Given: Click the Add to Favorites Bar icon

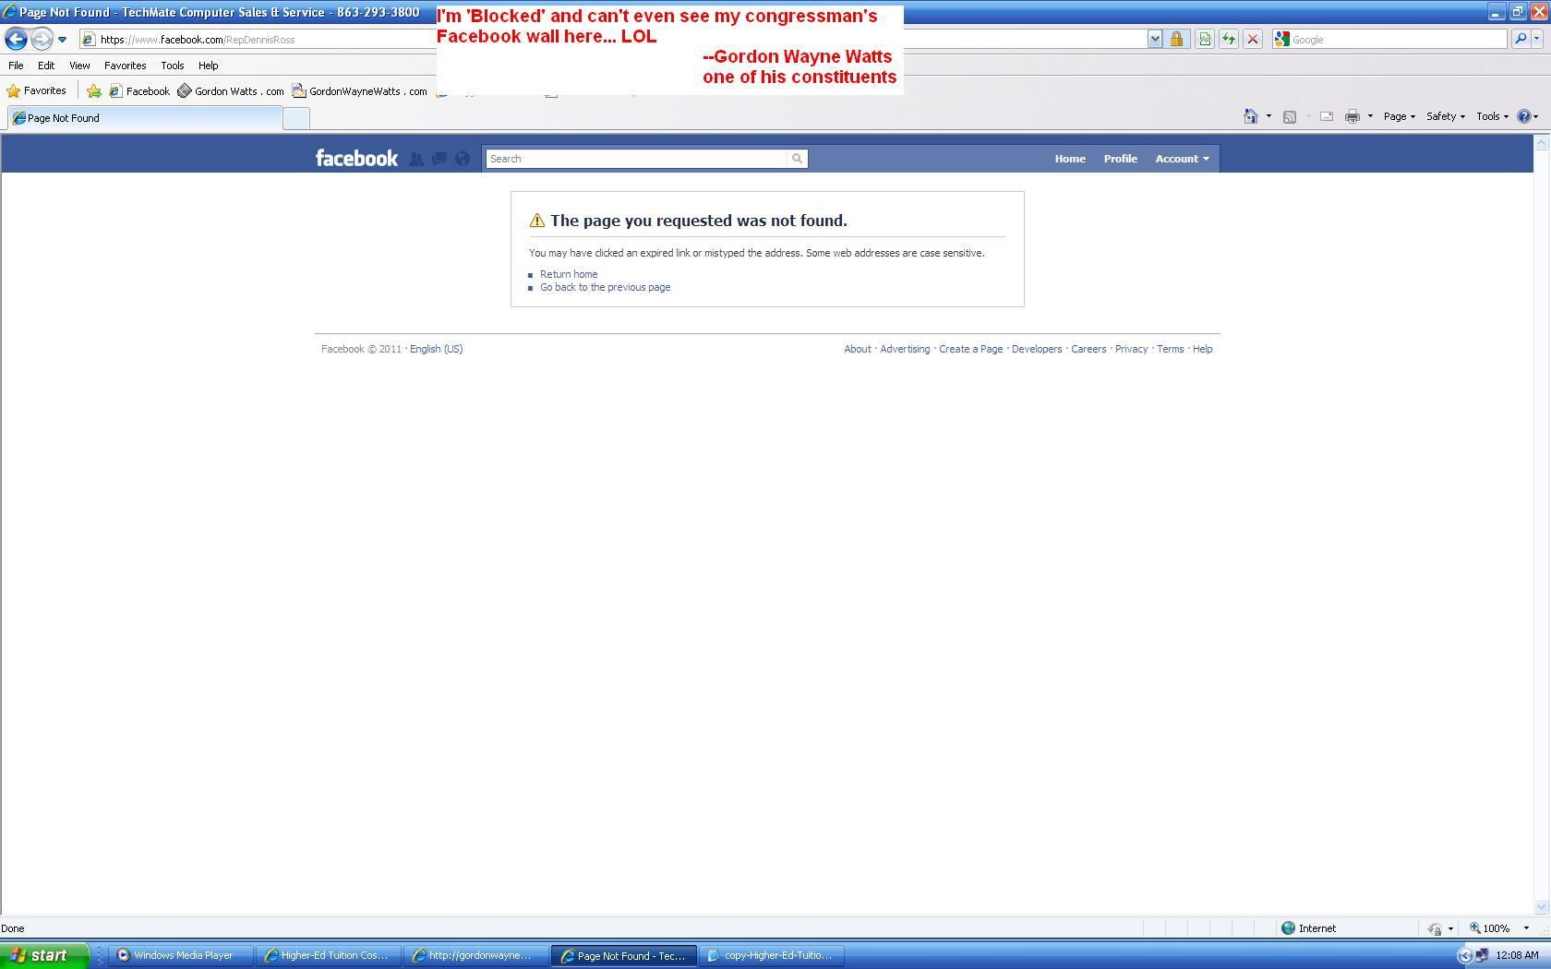Looking at the screenshot, I should pos(94,90).
